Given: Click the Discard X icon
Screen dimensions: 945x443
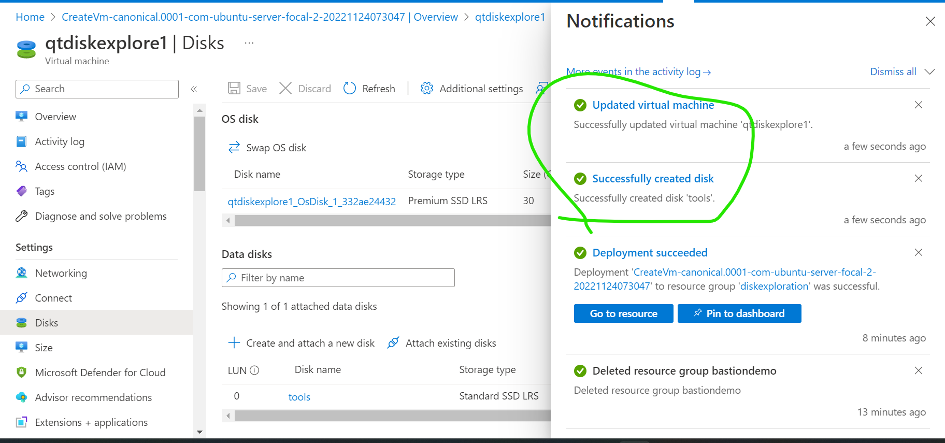Looking at the screenshot, I should point(285,89).
